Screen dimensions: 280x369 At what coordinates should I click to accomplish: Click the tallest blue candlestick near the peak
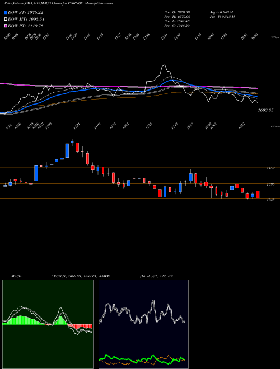coord(67,150)
